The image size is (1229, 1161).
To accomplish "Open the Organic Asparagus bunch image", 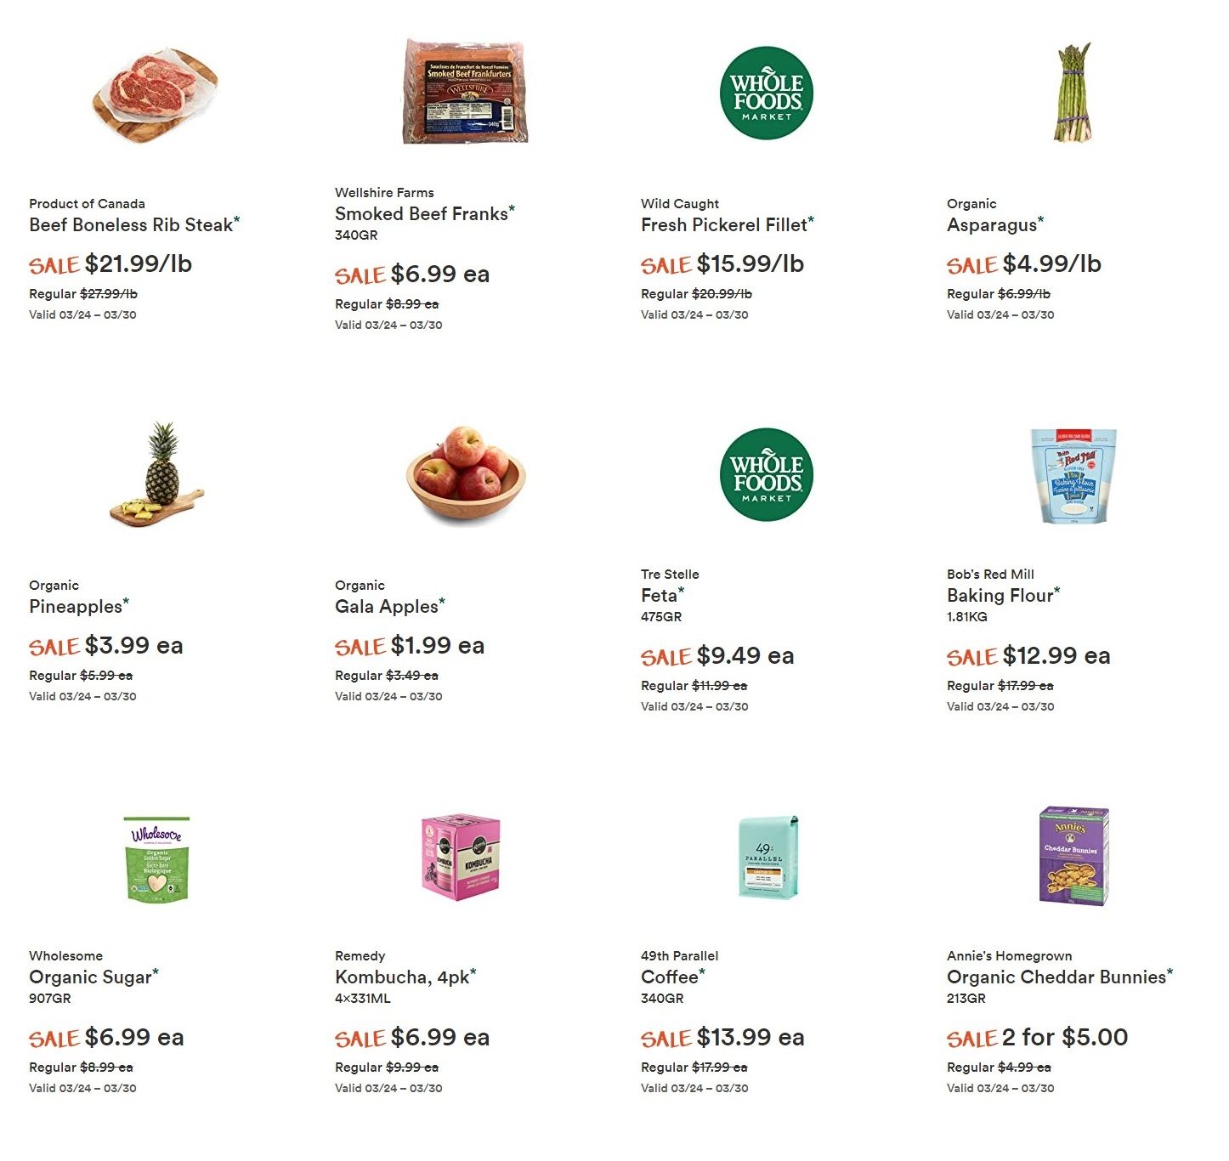I will 1073,93.
